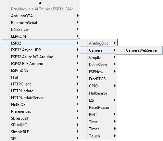
Task: Expand arrow next to EEPROM
Action: pos(78,36)
